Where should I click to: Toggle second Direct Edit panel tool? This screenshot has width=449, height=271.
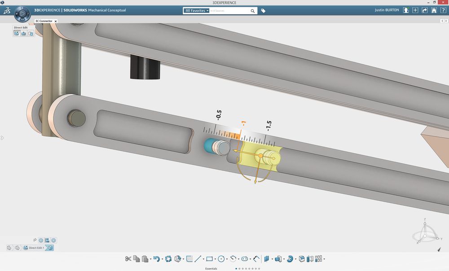[24, 33]
